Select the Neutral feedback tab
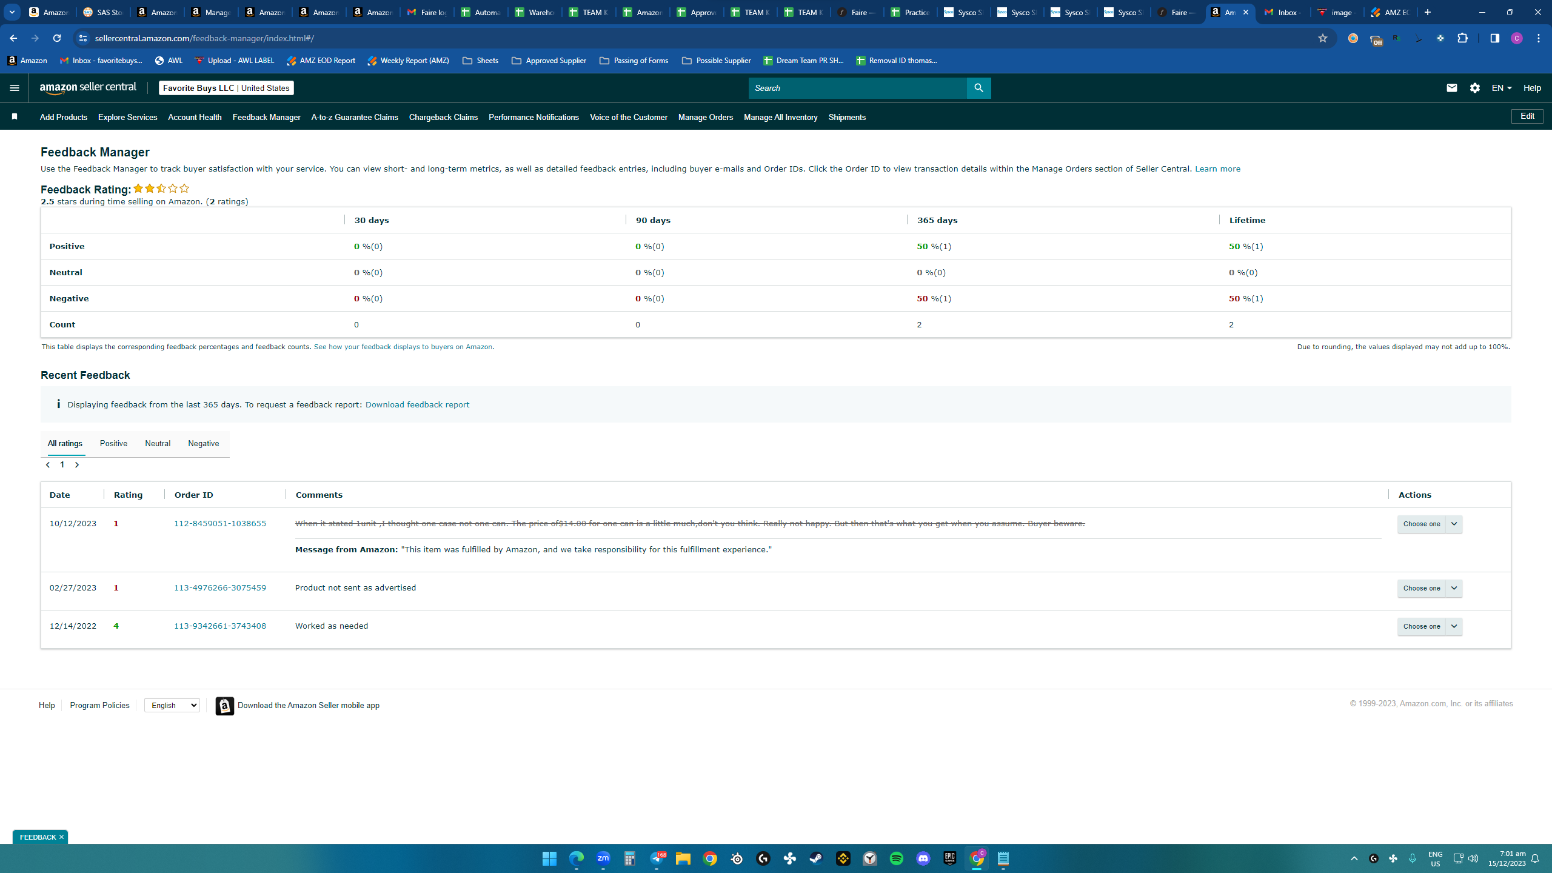This screenshot has width=1552, height=873. [x=158, y=444]
